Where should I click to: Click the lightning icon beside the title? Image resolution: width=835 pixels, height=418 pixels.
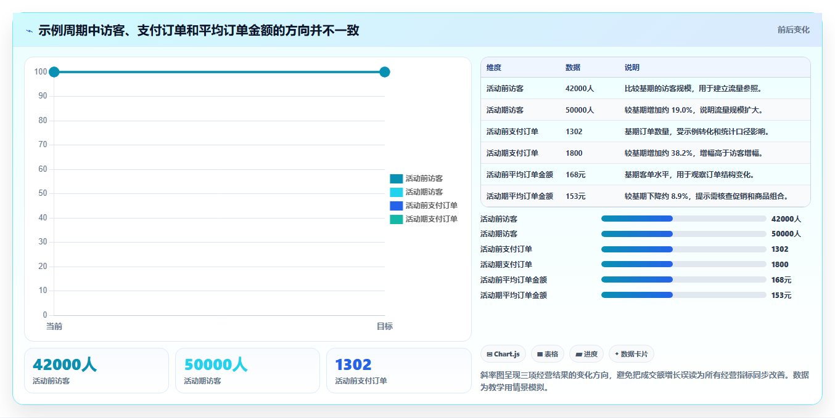click(30, 31)
